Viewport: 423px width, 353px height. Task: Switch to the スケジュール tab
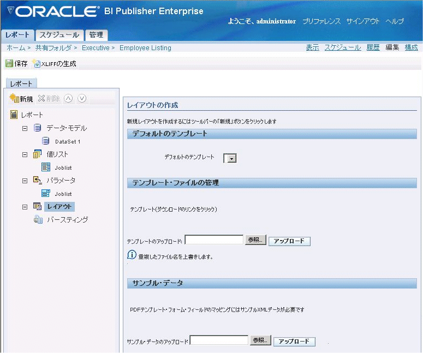click(59, 35)
